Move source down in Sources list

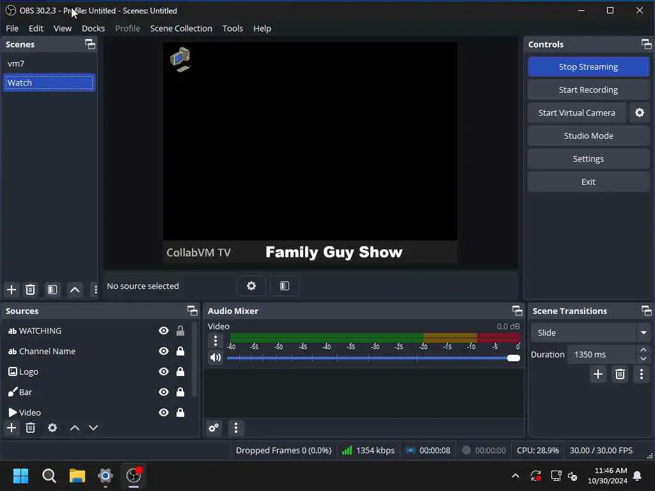coord(93,428)
